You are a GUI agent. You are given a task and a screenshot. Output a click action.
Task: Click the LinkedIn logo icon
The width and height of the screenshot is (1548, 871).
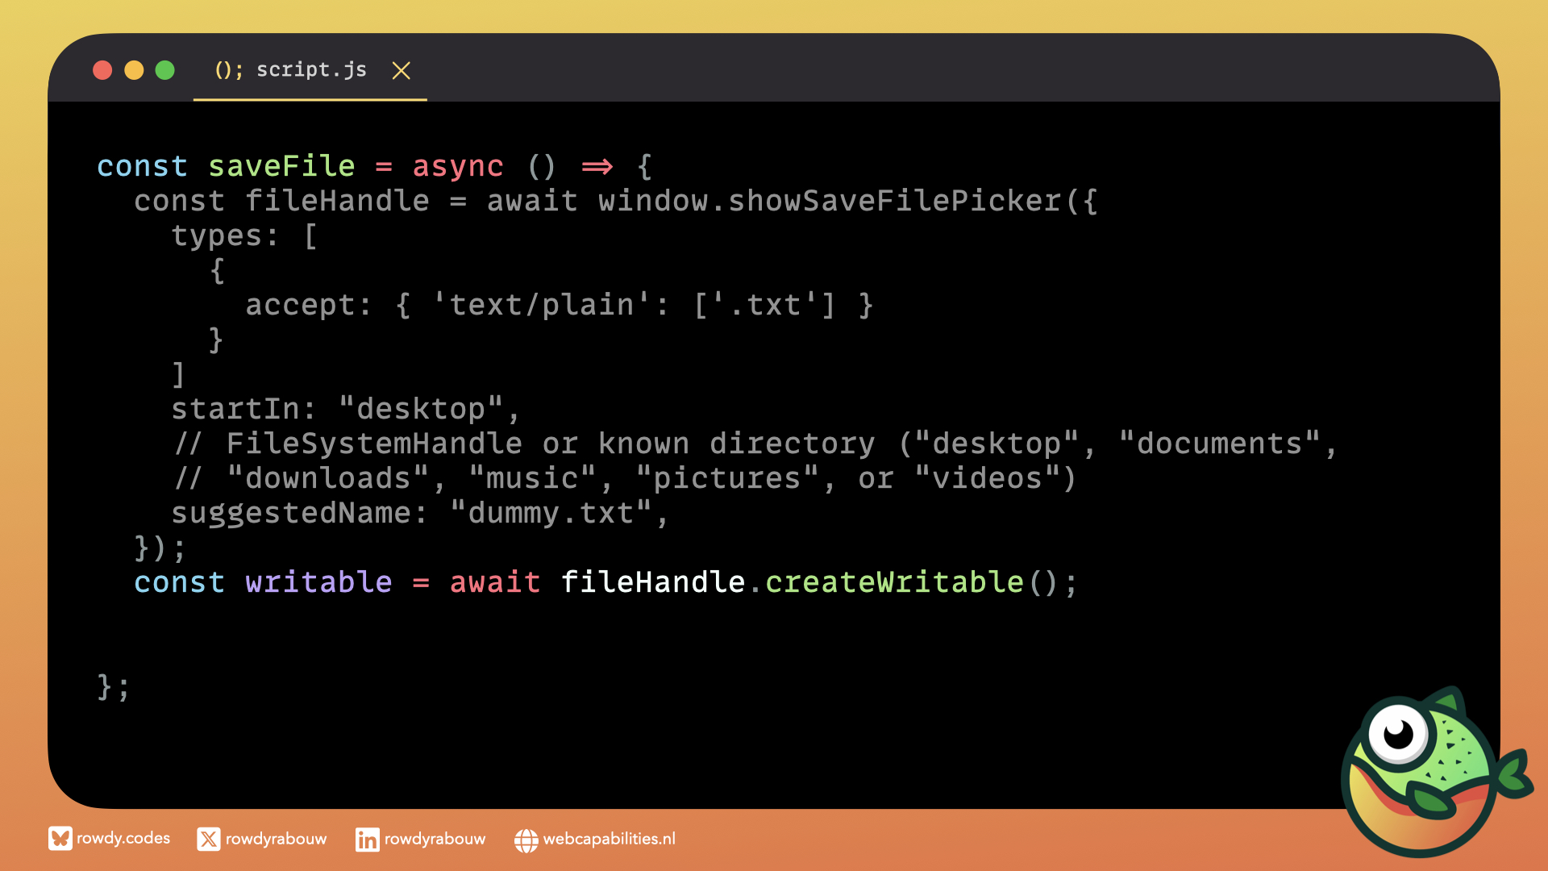pyautogui.click(x=367, y=840)
